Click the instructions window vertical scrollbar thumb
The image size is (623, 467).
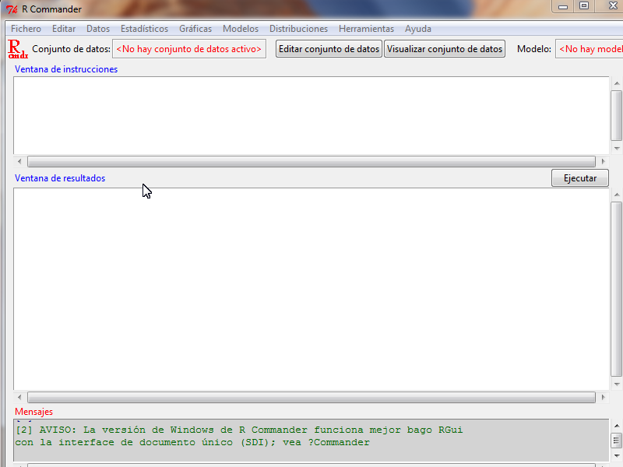[617, 115]
